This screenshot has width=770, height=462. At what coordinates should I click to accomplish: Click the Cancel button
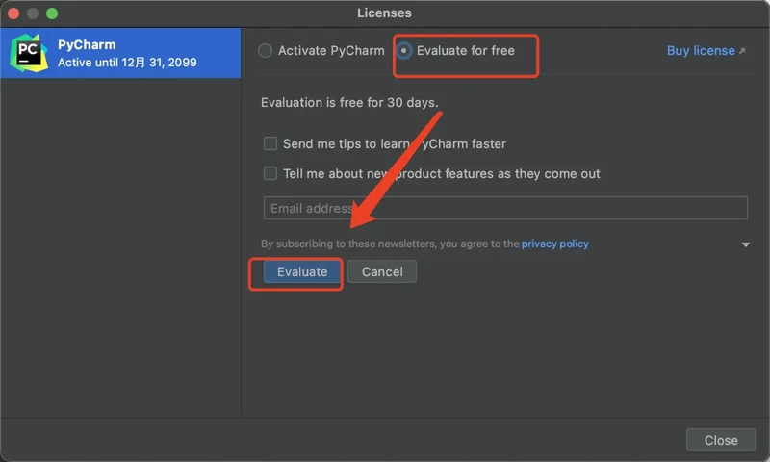[x=382, y=272]
